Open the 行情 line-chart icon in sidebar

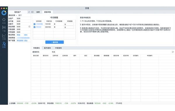(x=4, y=36)
